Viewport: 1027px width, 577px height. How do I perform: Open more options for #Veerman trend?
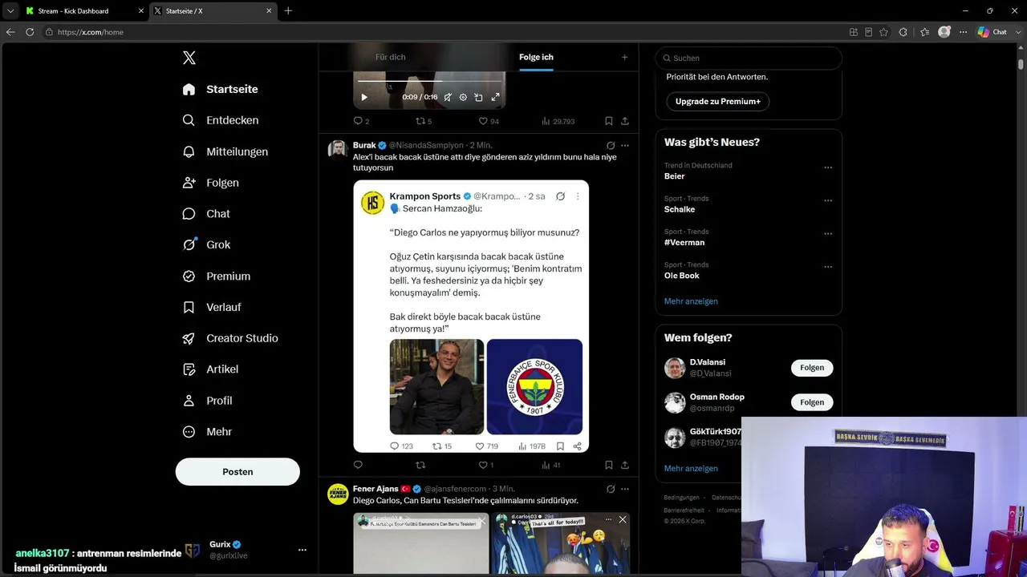coord(828,234)
